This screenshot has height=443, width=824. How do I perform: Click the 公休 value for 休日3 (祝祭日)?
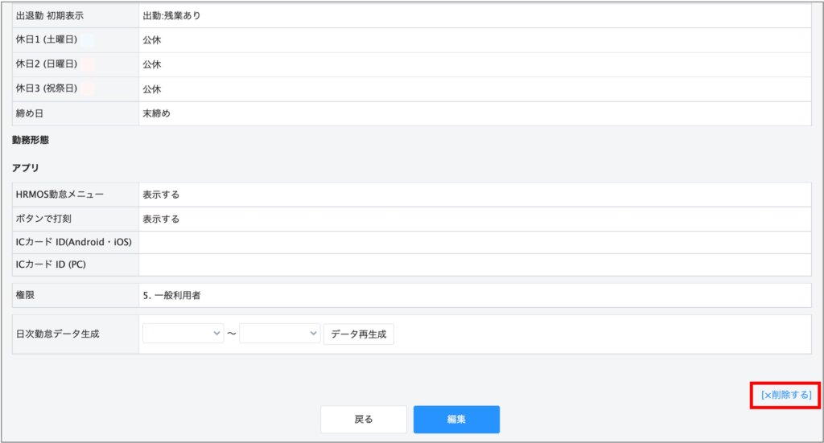(x=152, y=89)
